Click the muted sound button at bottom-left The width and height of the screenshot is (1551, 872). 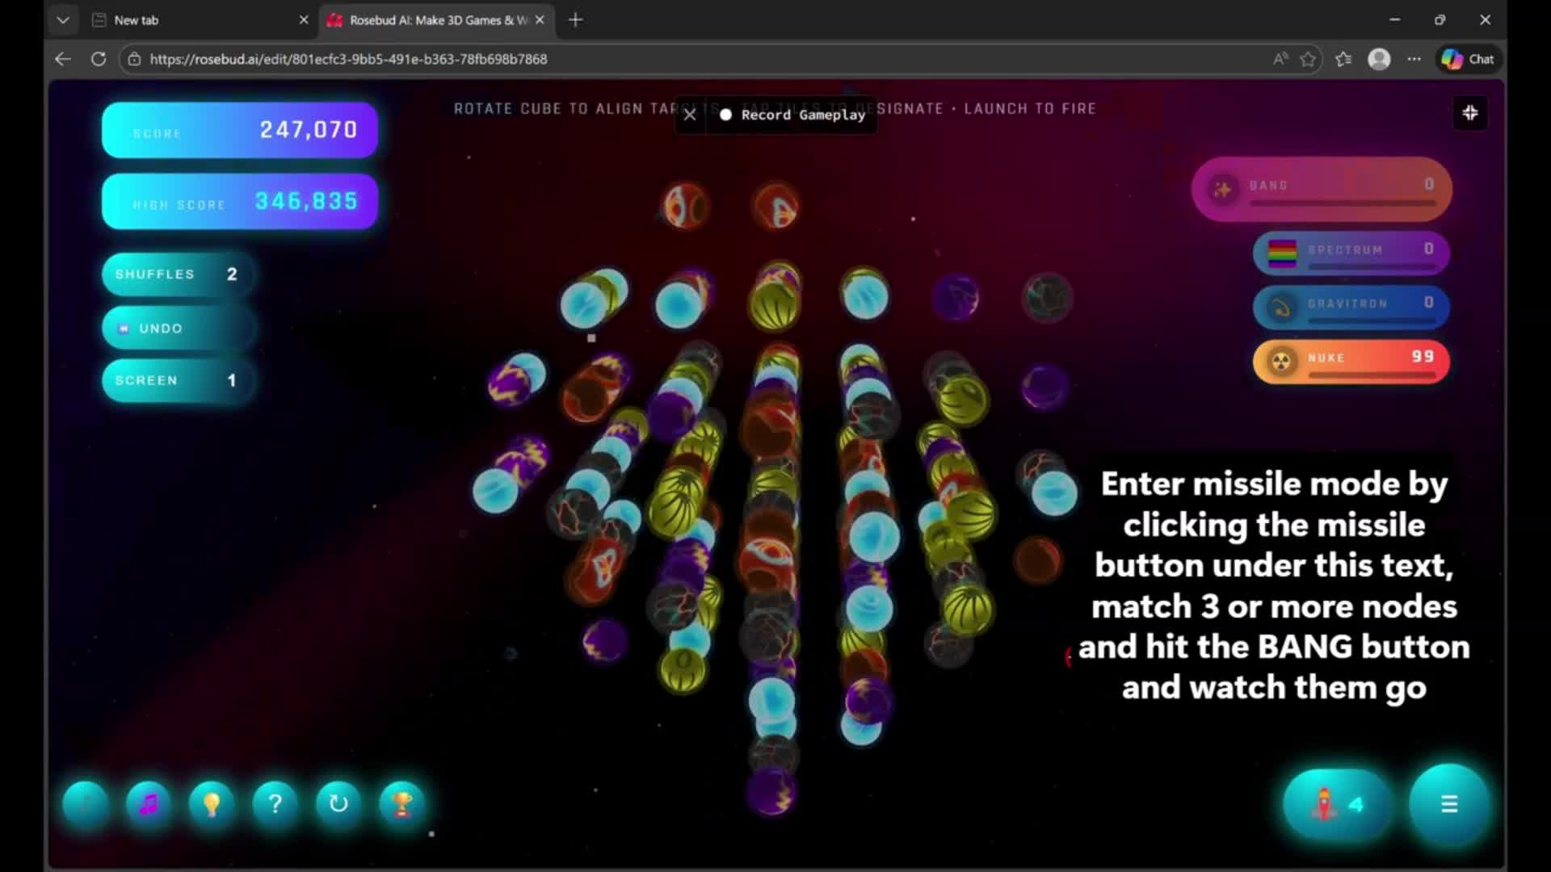tap(86, 804)
